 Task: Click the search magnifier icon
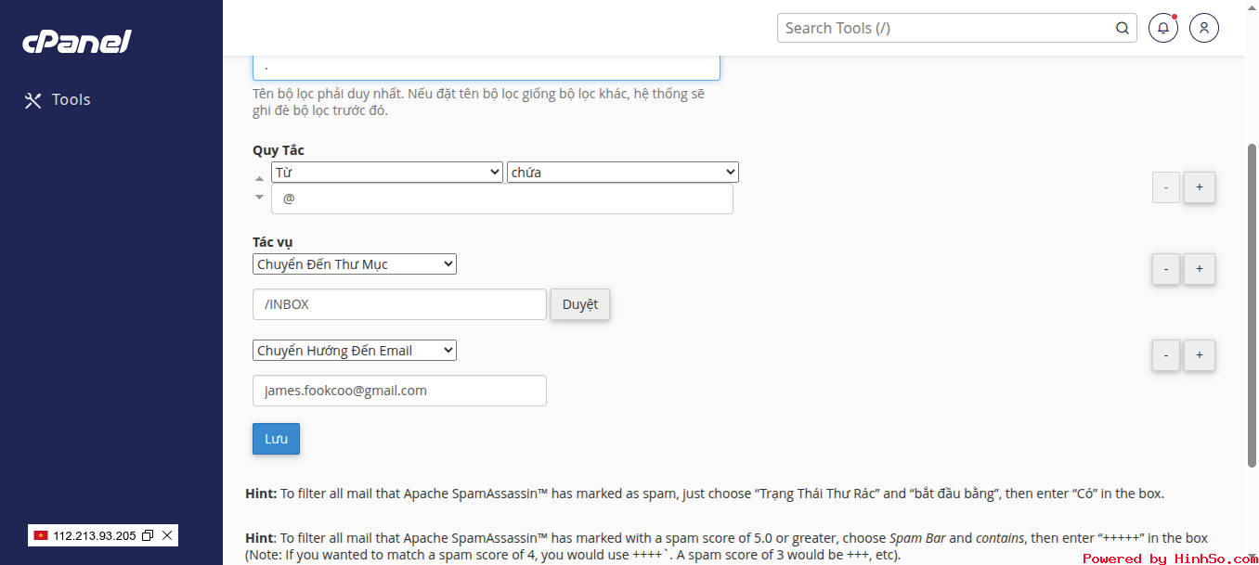point(1123,28)
